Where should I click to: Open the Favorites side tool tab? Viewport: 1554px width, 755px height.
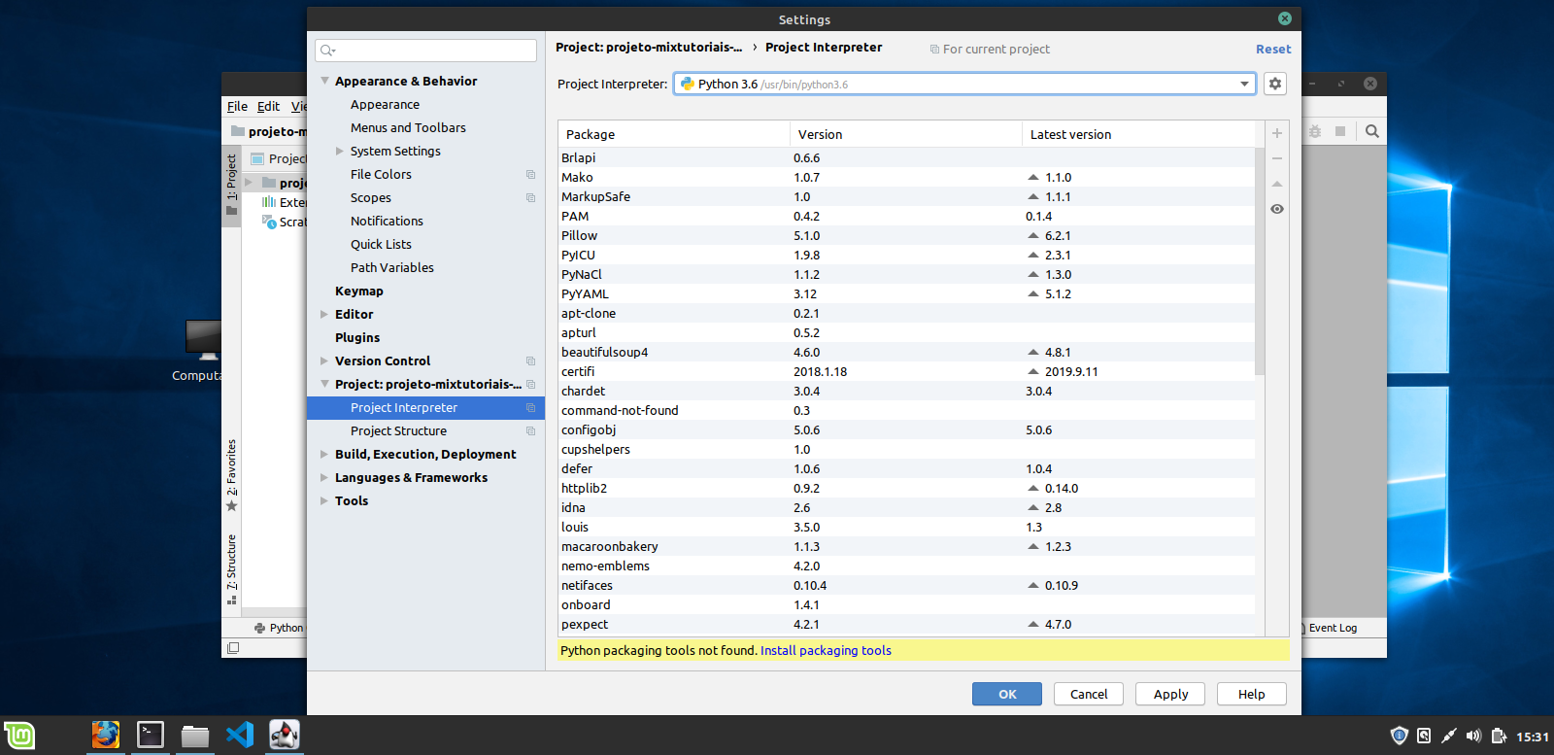[231, 475]
